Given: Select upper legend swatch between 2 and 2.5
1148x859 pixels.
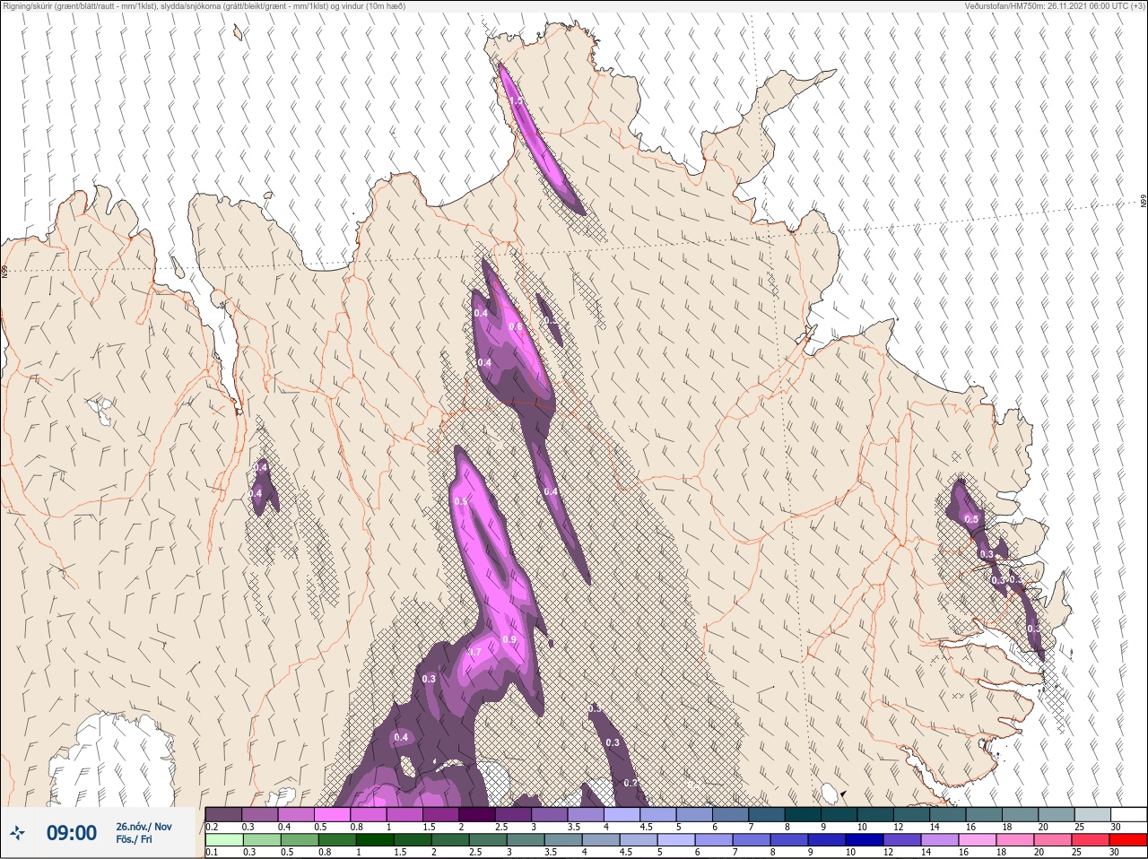Looking at the screenshot, I should pos(478,814).
